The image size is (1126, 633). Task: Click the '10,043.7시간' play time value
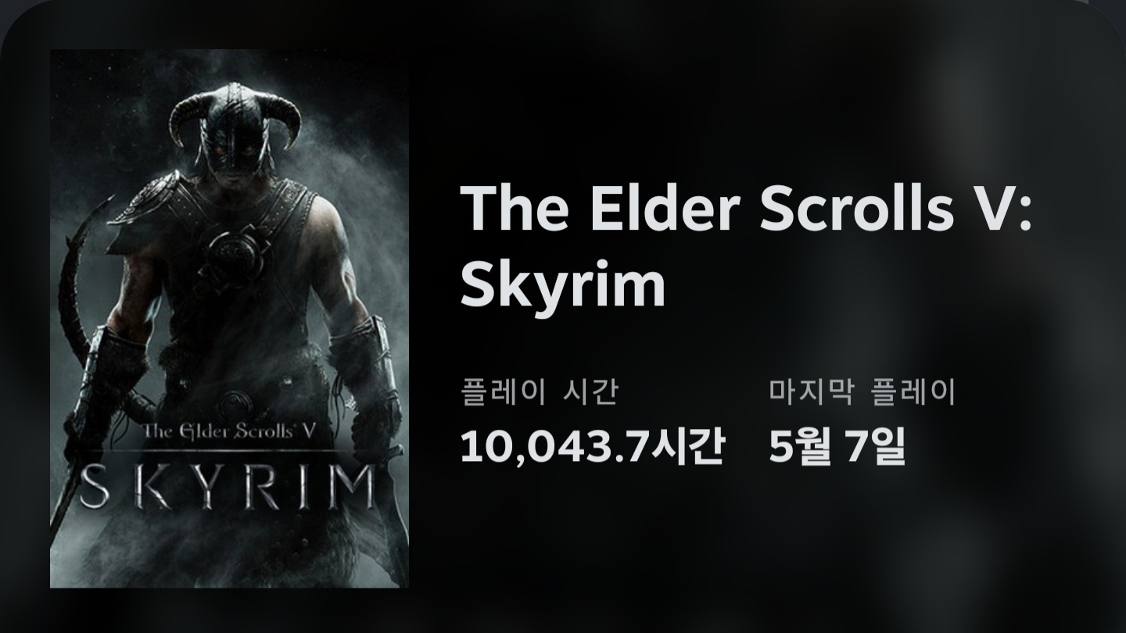(x=593, y=446)
